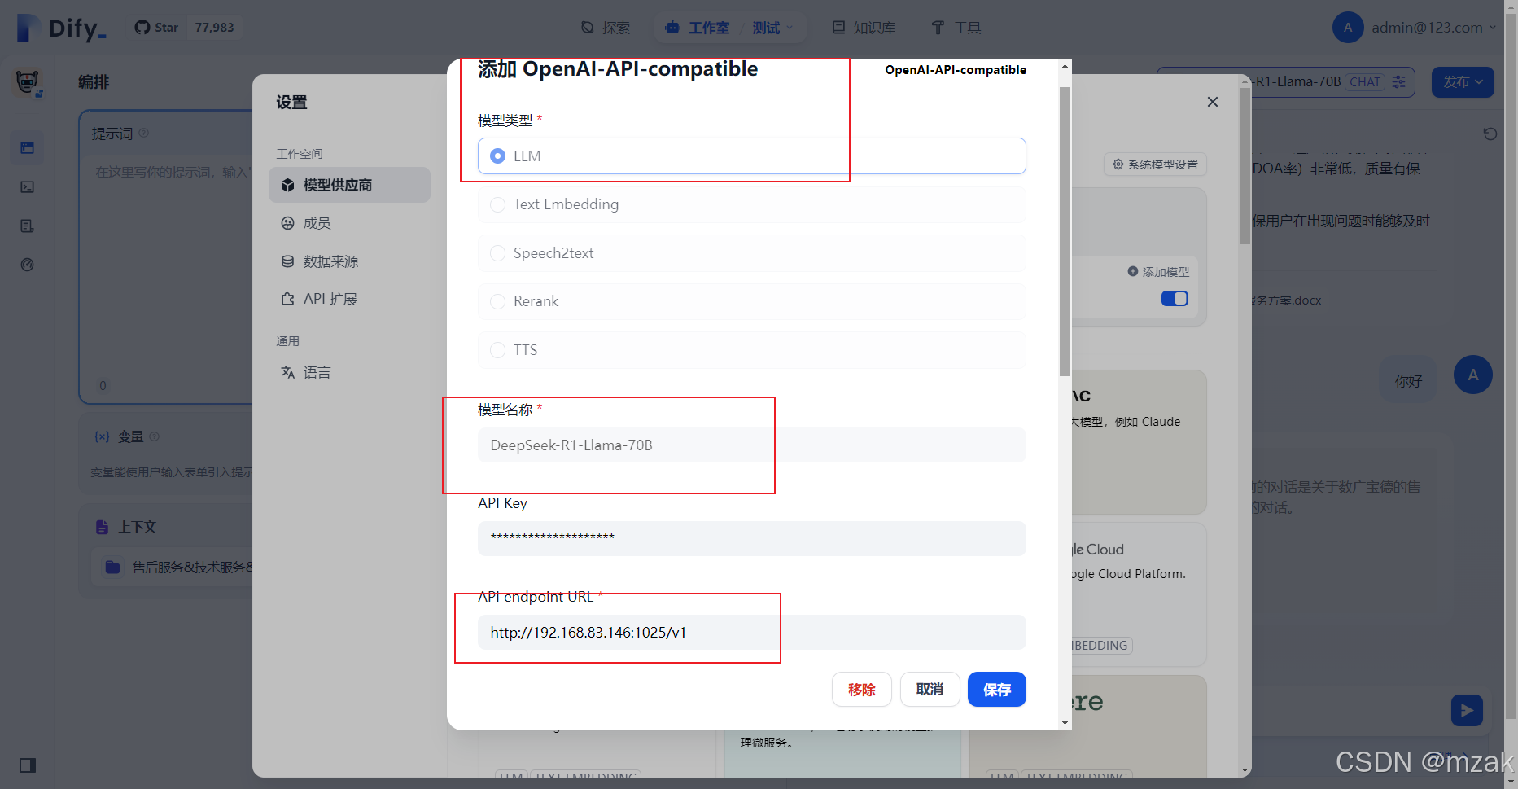Expand the 测试 app dropdown

point(772,28)
